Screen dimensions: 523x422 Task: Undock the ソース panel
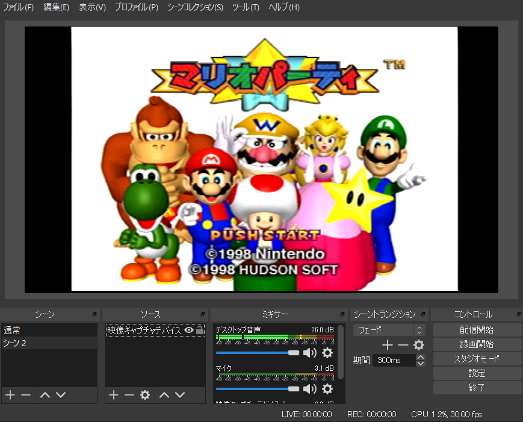pos(202,314)
